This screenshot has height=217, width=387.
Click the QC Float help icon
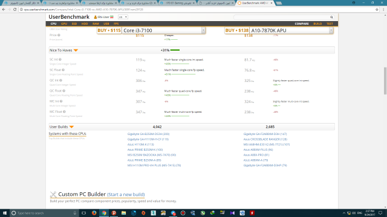coord(64,91)
